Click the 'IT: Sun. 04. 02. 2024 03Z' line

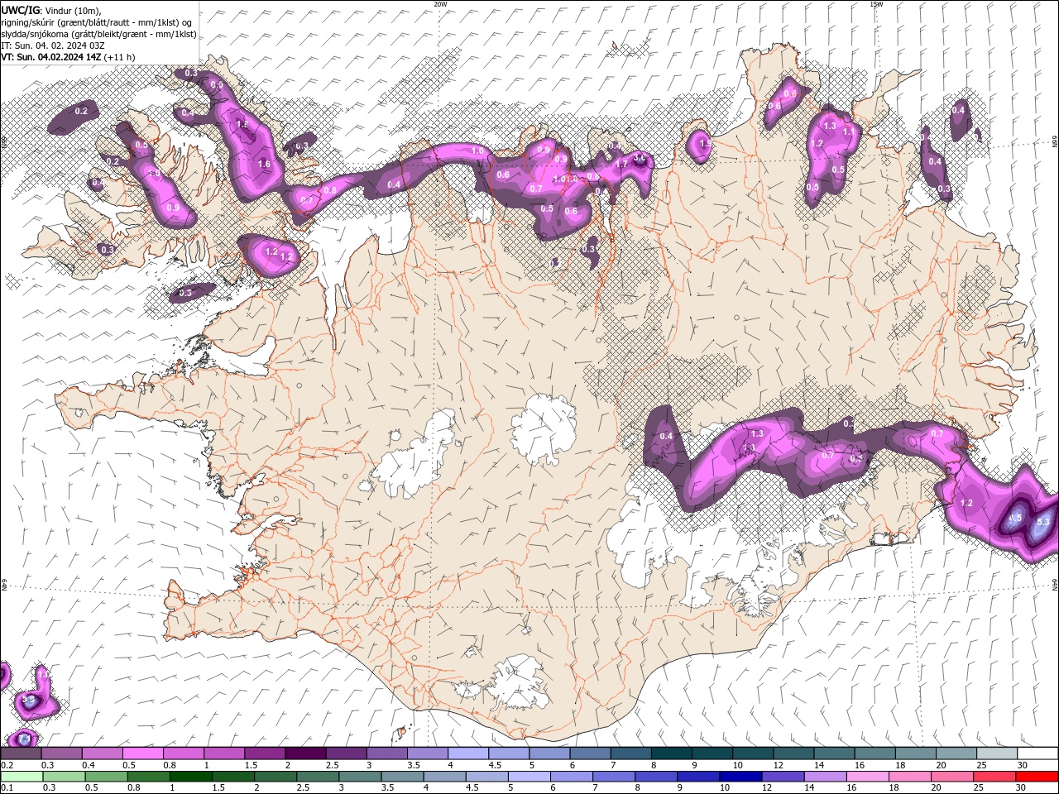(x=53, y=45)
